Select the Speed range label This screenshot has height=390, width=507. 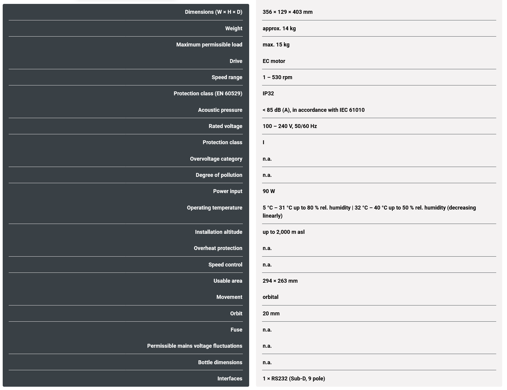227,77
